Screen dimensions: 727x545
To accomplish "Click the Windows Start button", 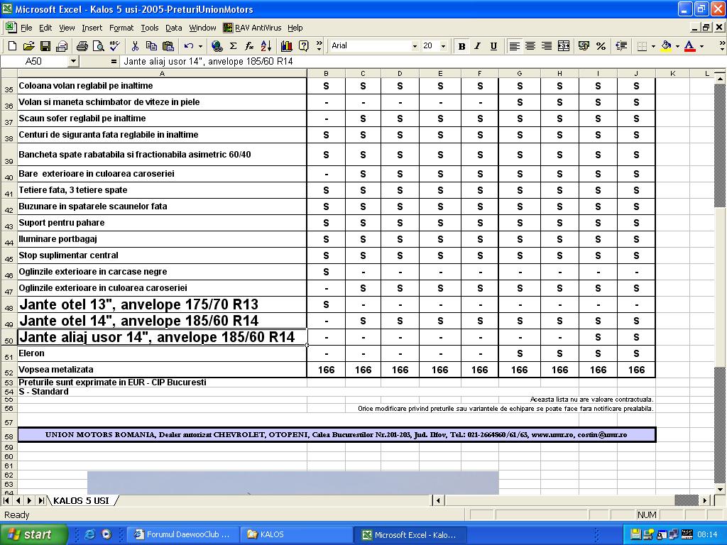I will pos(33,534).
